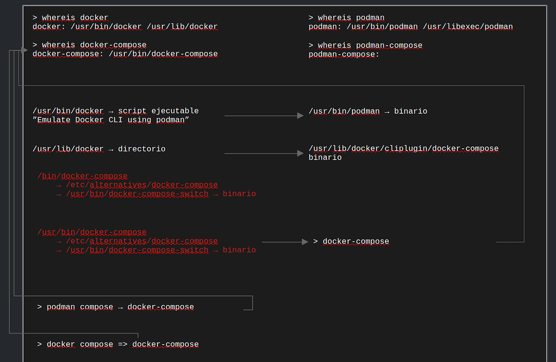The height and width of the screenshot is (362, 556).
Task: Select the Emulate Docker CLI using podman note
Action: point(115,119)
